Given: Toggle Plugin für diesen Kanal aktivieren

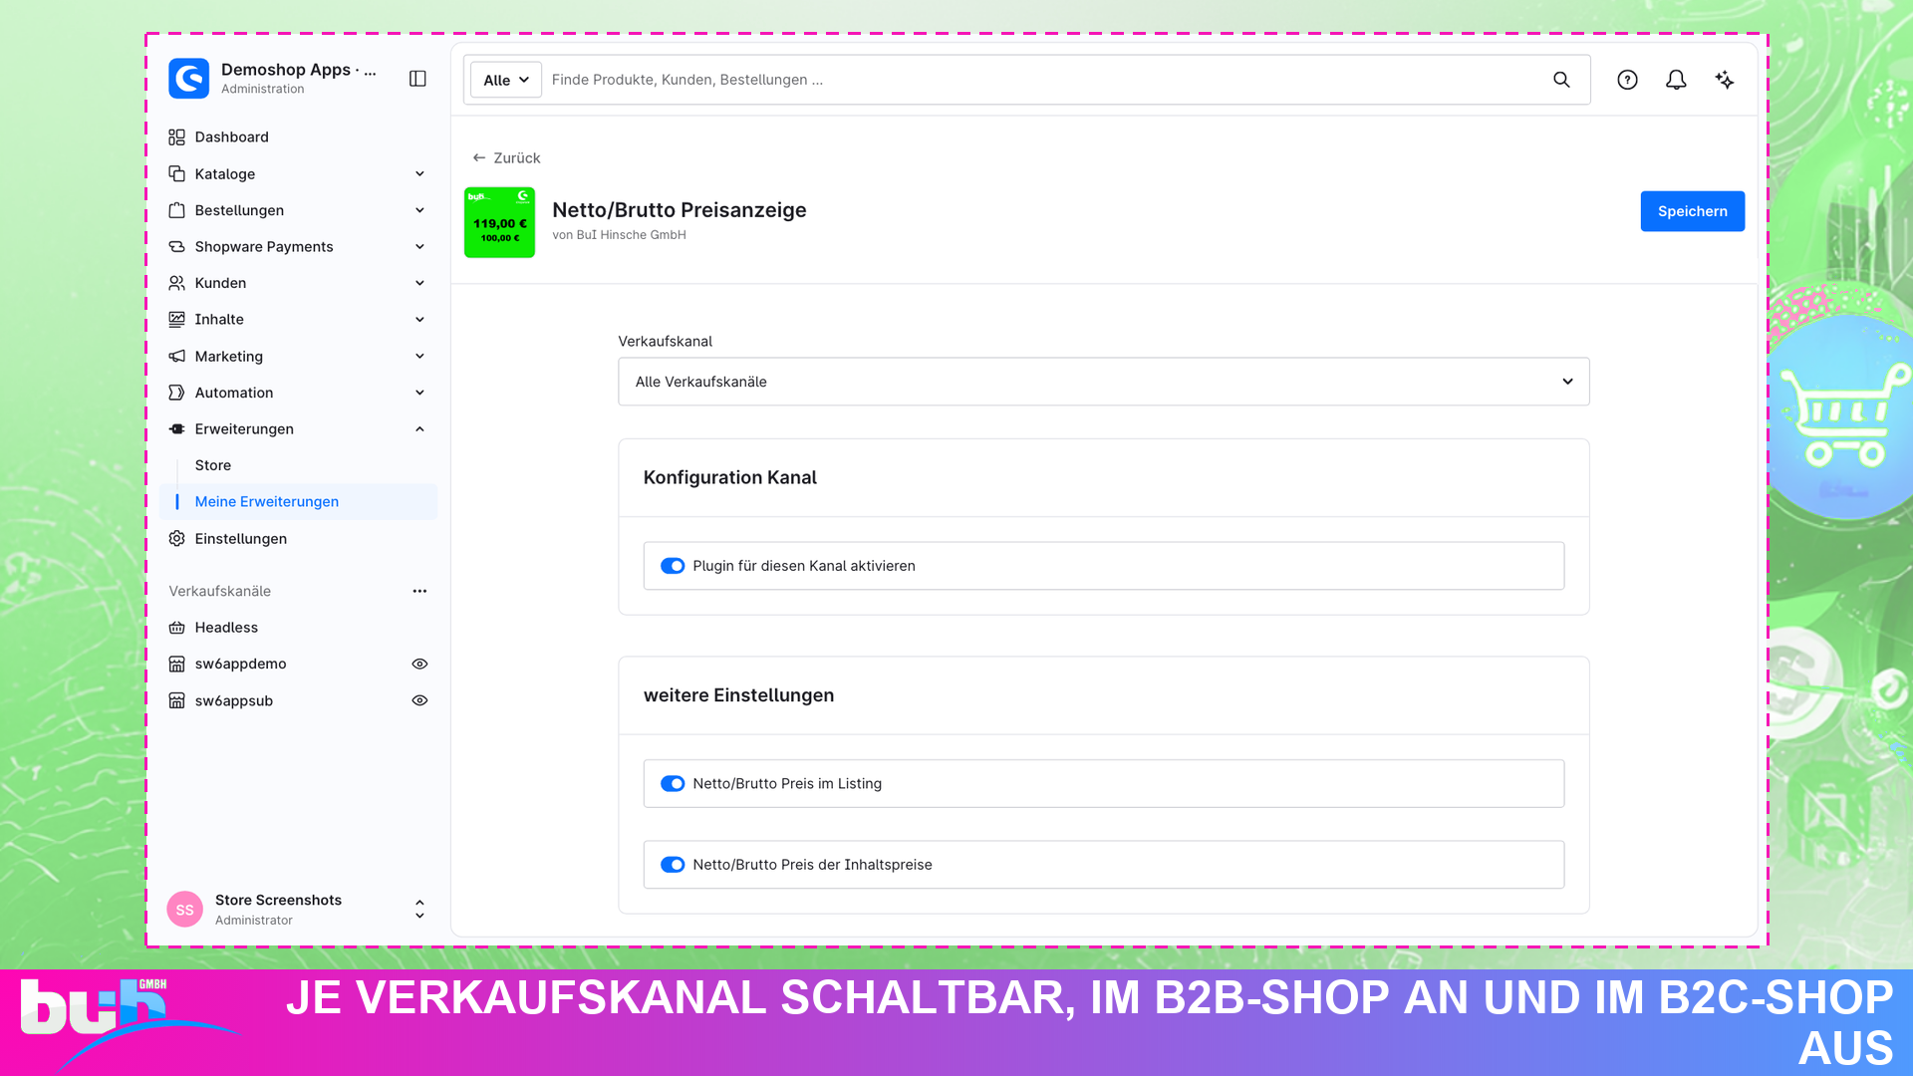Looking at the screenshot, I should (x=673, y=566).
